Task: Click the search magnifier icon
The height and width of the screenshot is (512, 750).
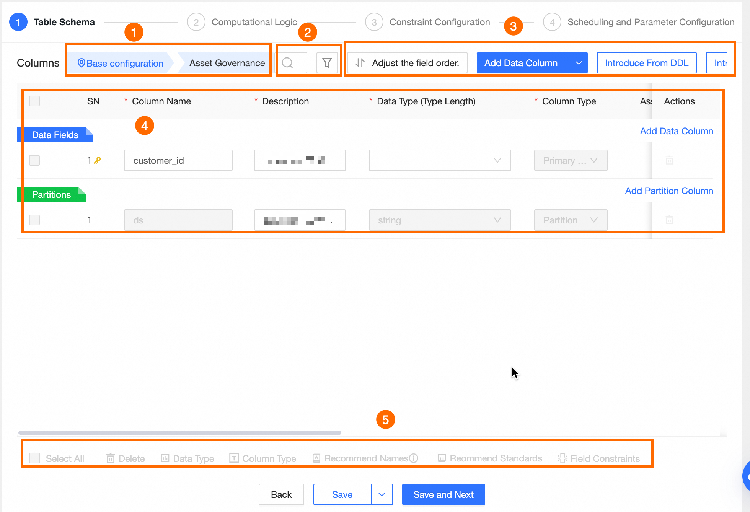Action: tap(287, 63)
